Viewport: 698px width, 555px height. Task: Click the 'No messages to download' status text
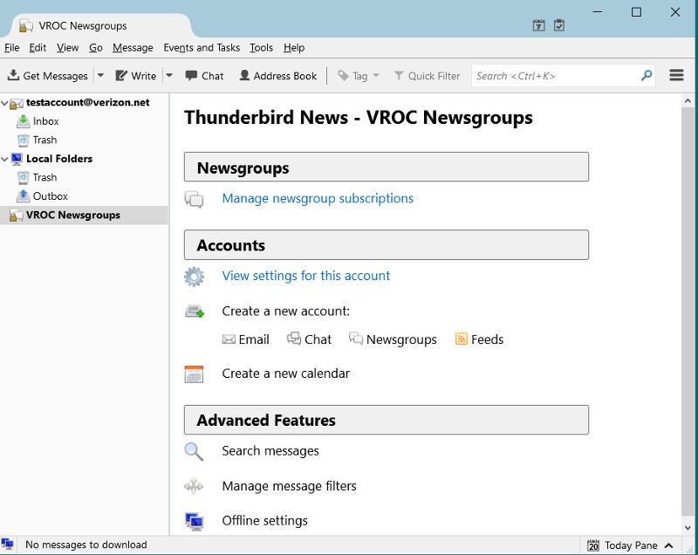86,545
